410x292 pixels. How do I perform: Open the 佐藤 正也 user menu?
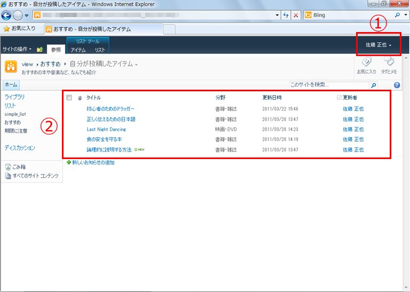coord(379,45)
